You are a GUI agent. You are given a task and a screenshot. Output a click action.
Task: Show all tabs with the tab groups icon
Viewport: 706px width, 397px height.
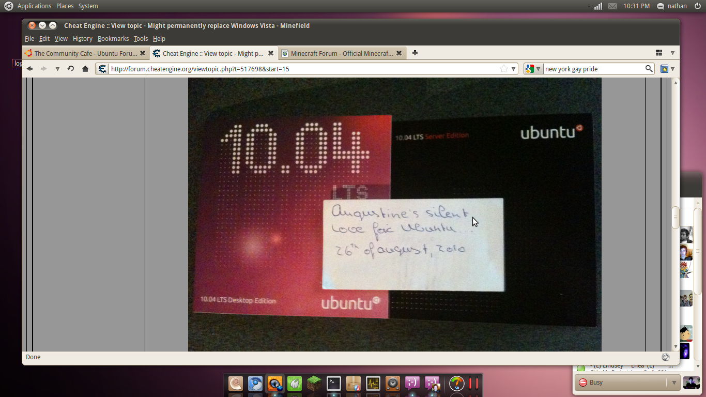[x=659, y=53]
